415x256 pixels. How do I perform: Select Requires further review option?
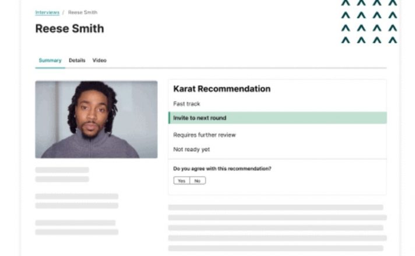(205, 135)
